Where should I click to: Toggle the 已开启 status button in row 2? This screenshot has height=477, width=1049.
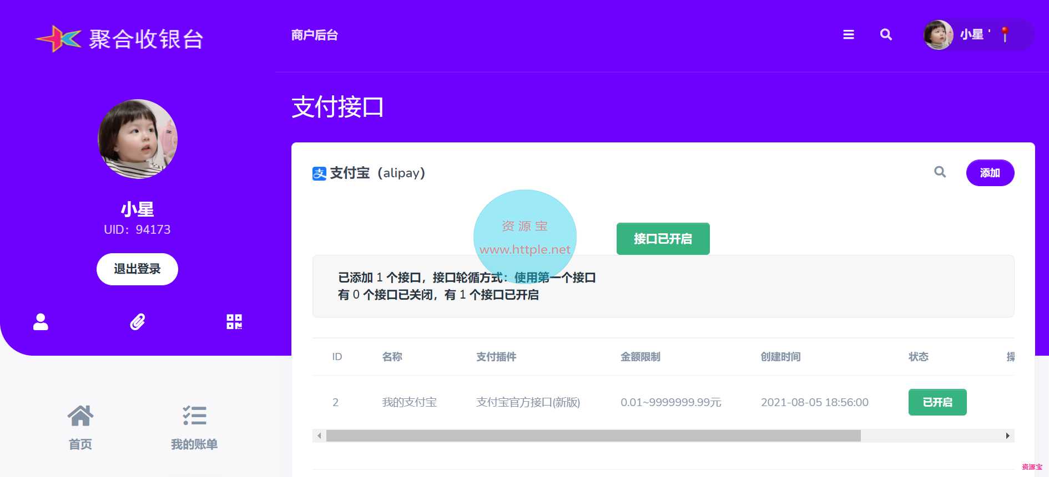[x=937, y=402]
